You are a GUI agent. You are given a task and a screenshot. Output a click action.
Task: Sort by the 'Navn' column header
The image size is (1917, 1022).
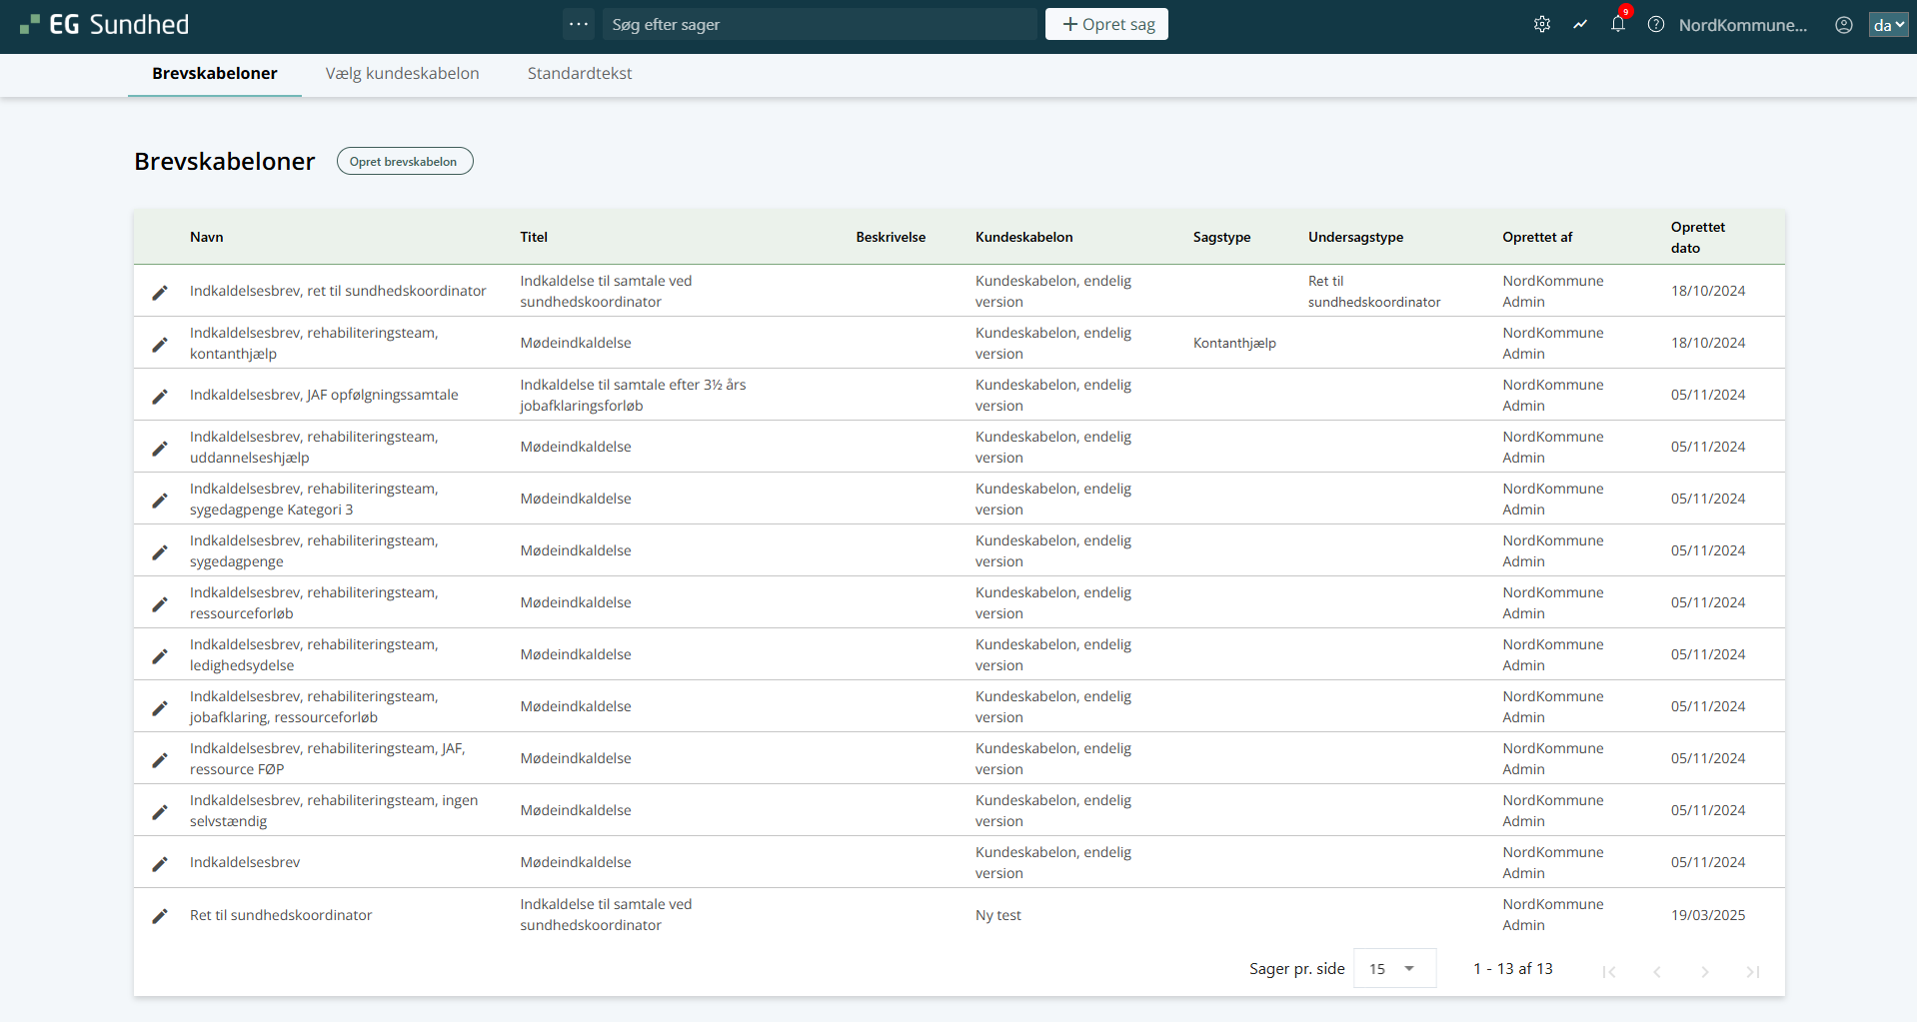tap(207, 238)
